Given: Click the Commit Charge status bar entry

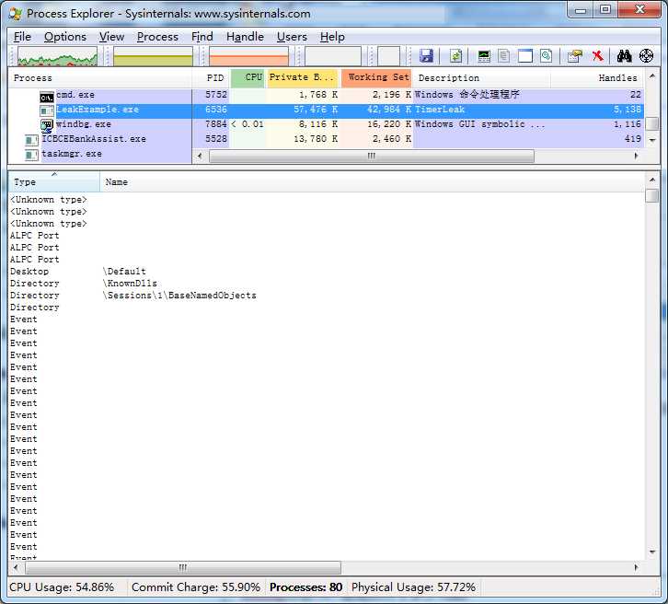Looking at the screenshot, I should click(196, 587).
